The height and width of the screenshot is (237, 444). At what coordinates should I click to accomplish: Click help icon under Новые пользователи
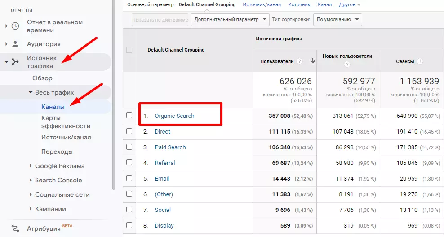(347, 65)
